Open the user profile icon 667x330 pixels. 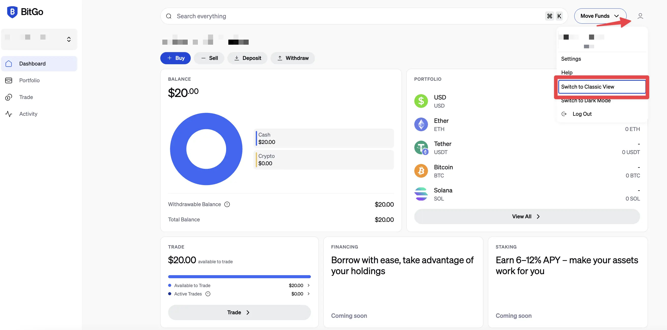pyautogui.click(x=641, y=16)
